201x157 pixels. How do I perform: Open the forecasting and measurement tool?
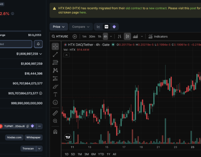click(55, 78)
